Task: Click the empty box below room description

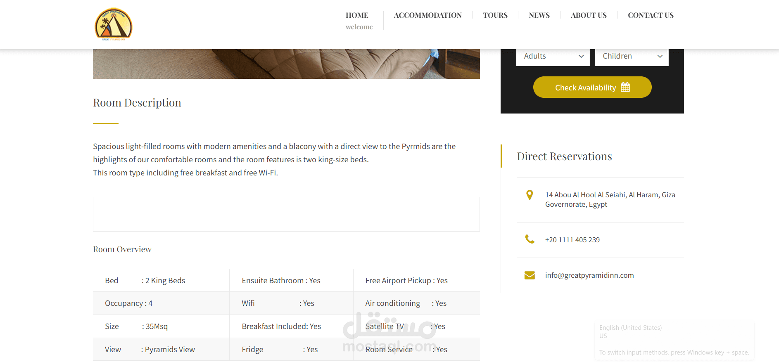Action: 286,214
